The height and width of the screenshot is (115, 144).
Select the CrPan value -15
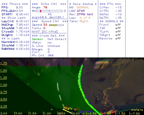click(x=119, y=7)
